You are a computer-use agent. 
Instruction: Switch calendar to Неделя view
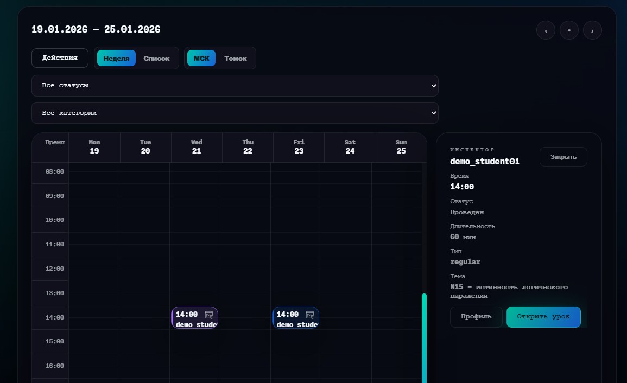(x=116, y=58)
